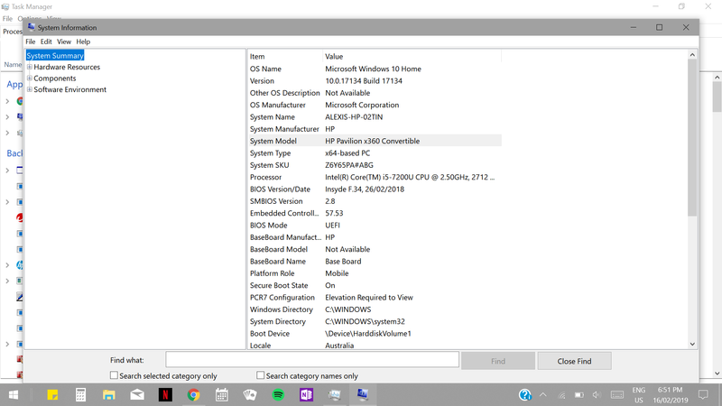Maximize the System Information window
This screenshot has width=722, height=406.
(x=660, y=27)
